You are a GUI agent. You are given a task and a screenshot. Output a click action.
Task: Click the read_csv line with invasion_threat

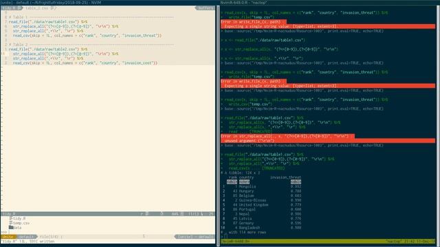tap(87, 35)
